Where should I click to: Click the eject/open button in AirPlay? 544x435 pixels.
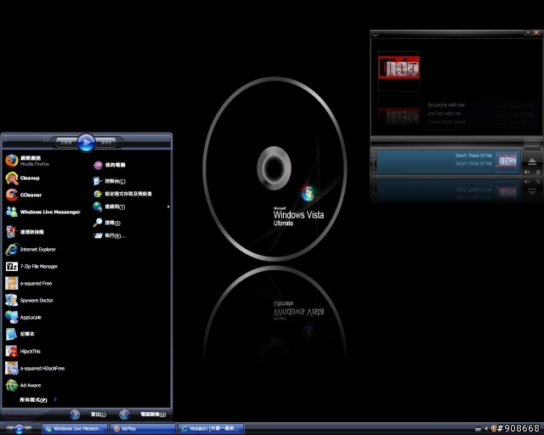point(532,161)
